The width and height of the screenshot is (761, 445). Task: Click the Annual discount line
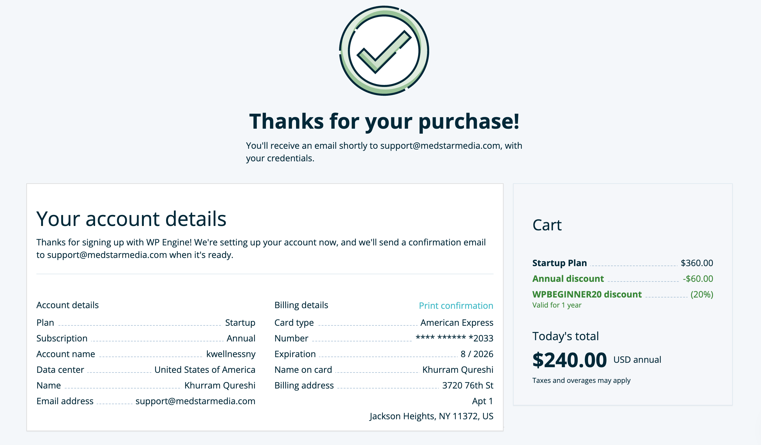pos(623,279)
